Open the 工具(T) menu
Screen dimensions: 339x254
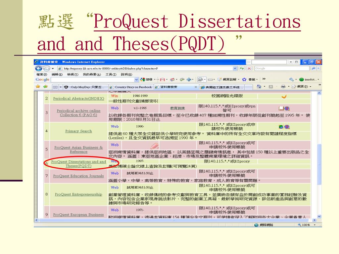click(x=111, y=74)
